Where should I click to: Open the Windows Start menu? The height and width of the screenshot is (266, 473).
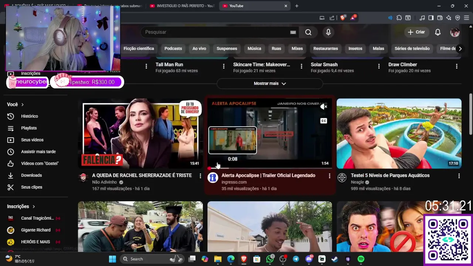tap(112, 259)
